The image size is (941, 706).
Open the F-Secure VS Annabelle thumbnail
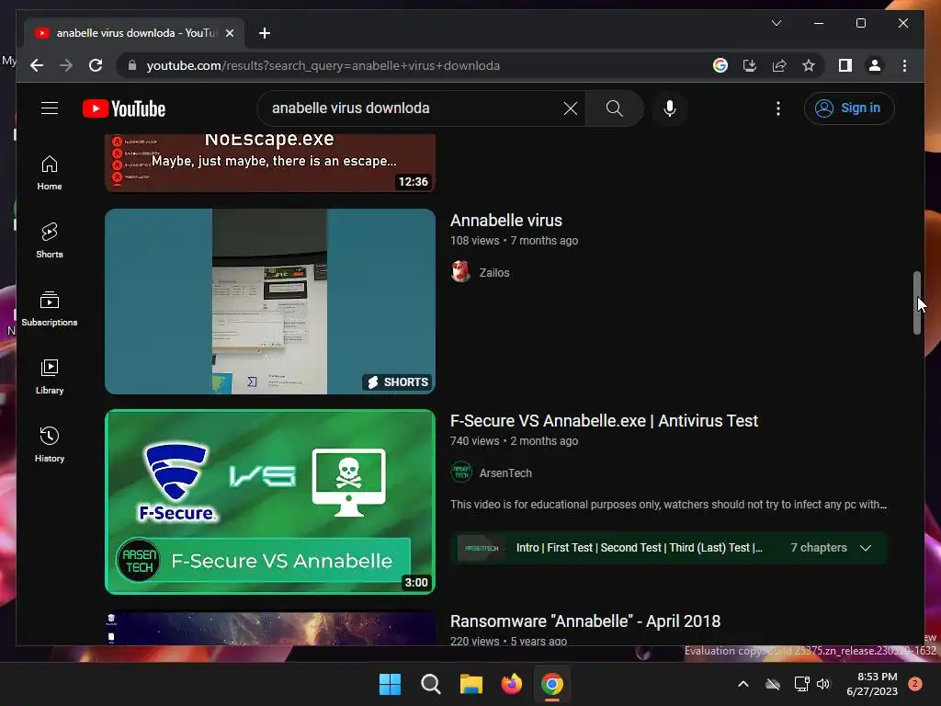pos(270,502)
